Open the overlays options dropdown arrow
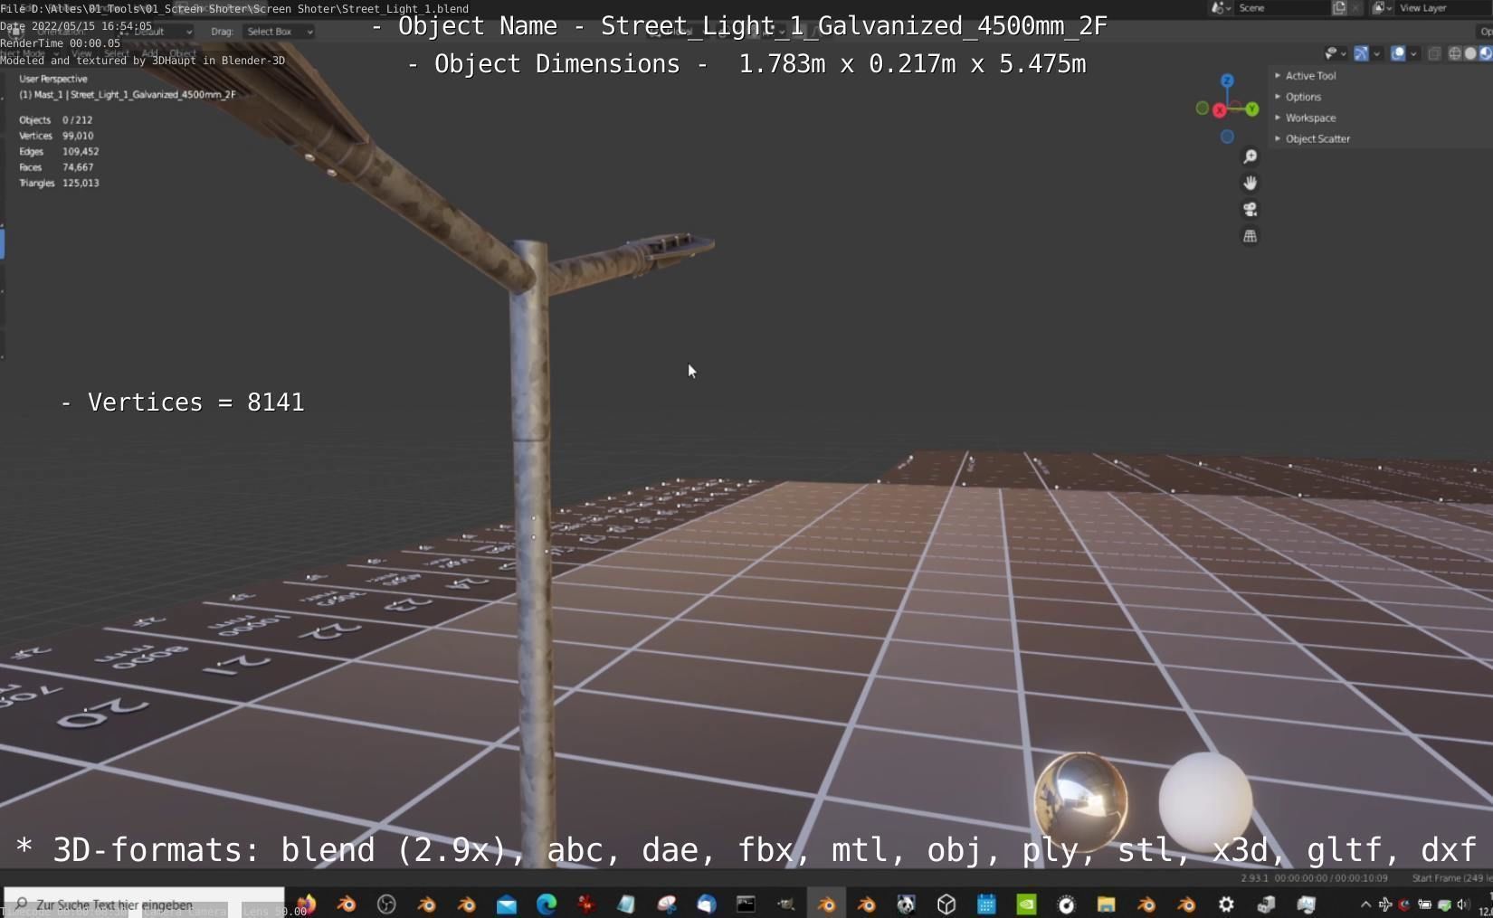 click(x=1413, y=53)
